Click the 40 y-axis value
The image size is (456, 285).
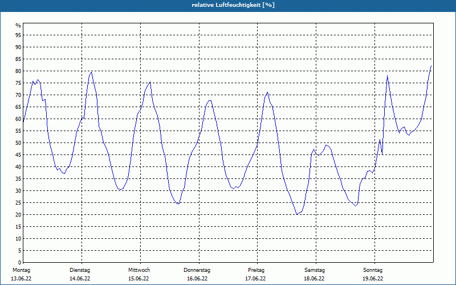coord(18,166)
